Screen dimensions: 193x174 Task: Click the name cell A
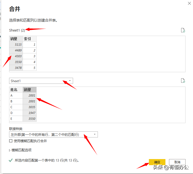pos(16,95)
